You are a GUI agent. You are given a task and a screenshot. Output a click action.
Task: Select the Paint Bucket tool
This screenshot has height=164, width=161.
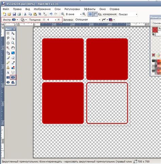tap(8, 53)
